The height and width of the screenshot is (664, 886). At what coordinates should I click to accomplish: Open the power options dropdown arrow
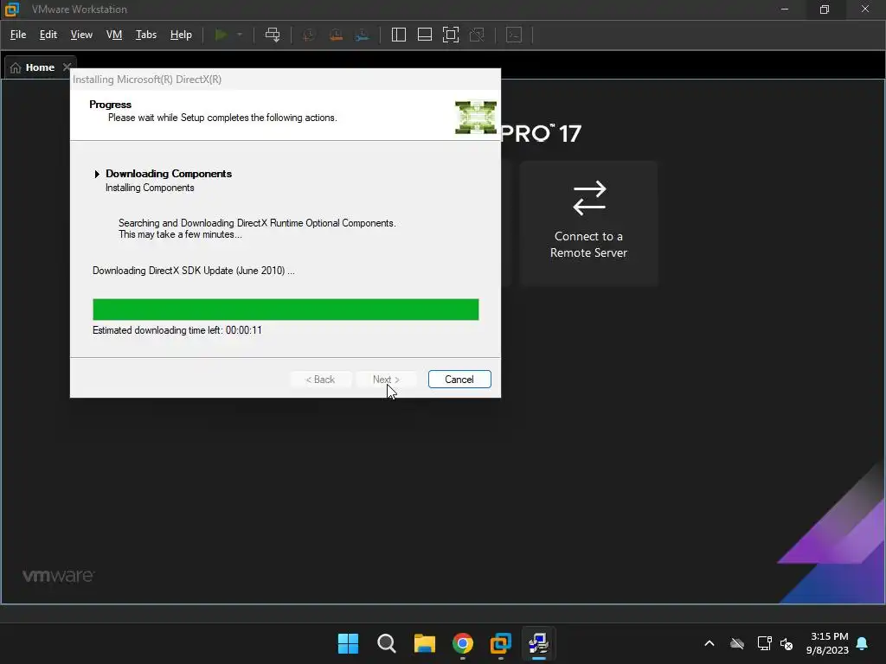(x=240, y=35)
